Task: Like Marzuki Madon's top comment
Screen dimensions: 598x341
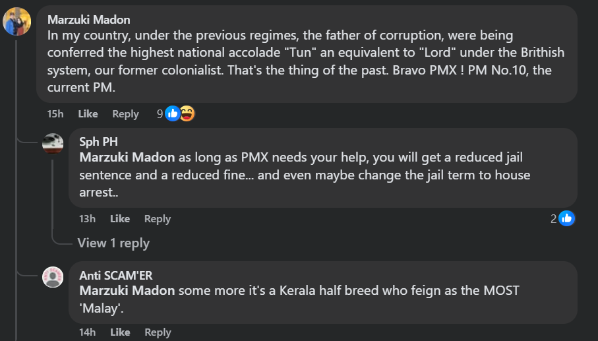Action: pos(88,114)
